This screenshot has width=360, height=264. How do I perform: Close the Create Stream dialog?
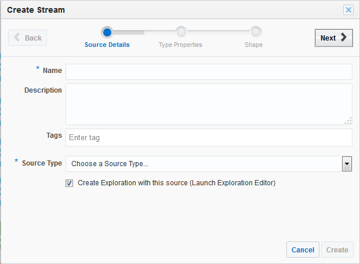tap(348, 10)
